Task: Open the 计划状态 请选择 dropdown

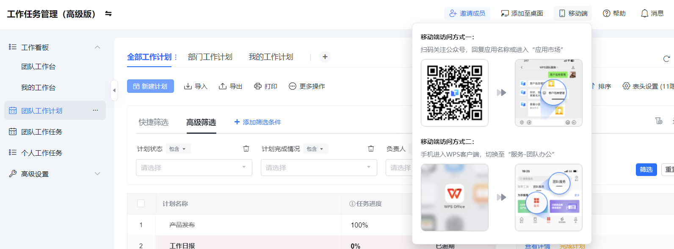Action: pos(193,168)
